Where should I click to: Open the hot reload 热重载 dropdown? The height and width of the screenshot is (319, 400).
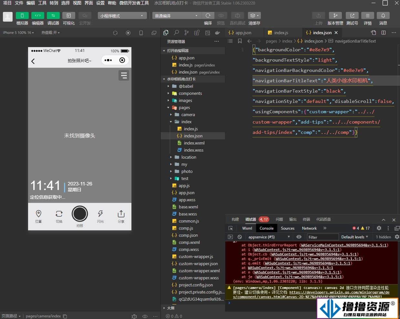point(51,33)
